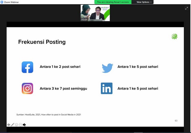
Task: Enter full screen mode
Action: point(187,8)
